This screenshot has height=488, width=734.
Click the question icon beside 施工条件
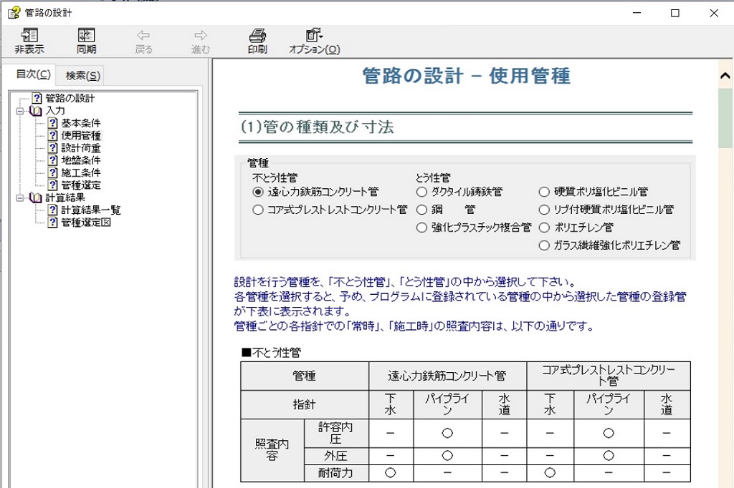point(53,172)
